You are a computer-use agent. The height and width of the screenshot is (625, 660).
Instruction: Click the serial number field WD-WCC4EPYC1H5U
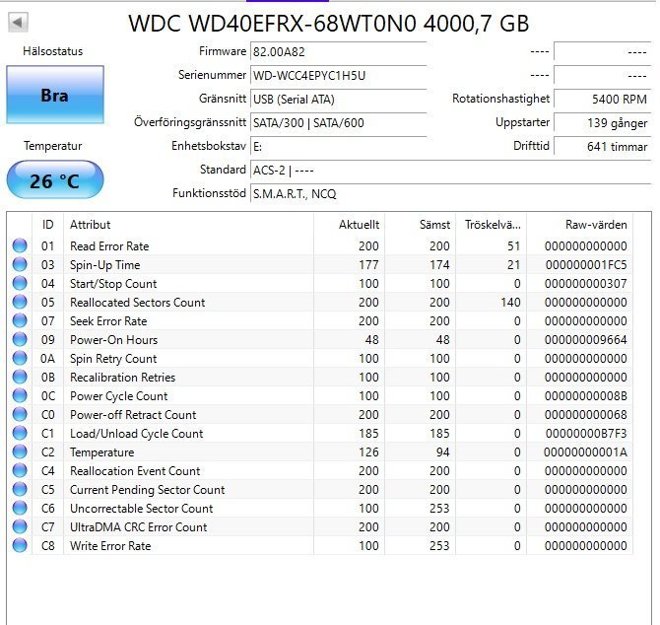[x=339, y=75]
